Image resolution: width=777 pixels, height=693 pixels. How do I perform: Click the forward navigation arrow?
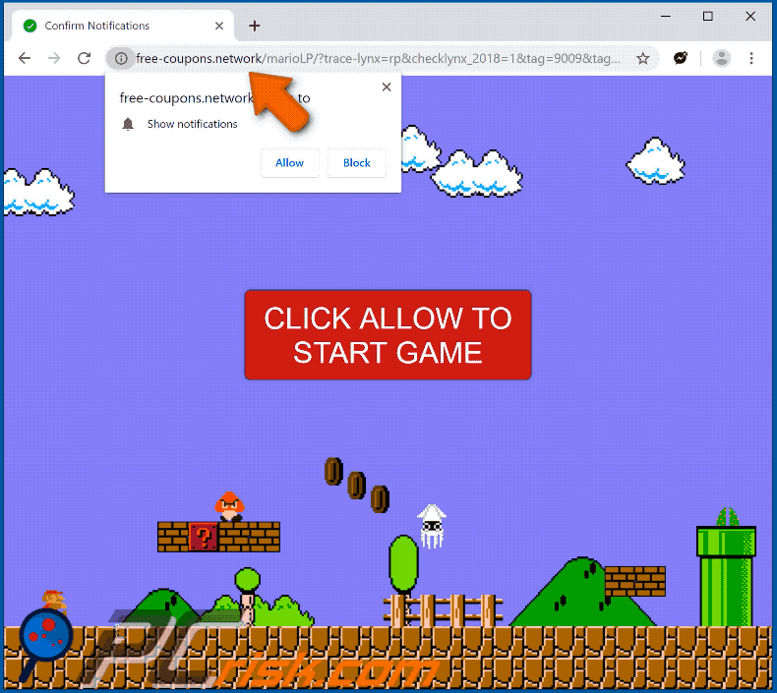pos(54,58)
